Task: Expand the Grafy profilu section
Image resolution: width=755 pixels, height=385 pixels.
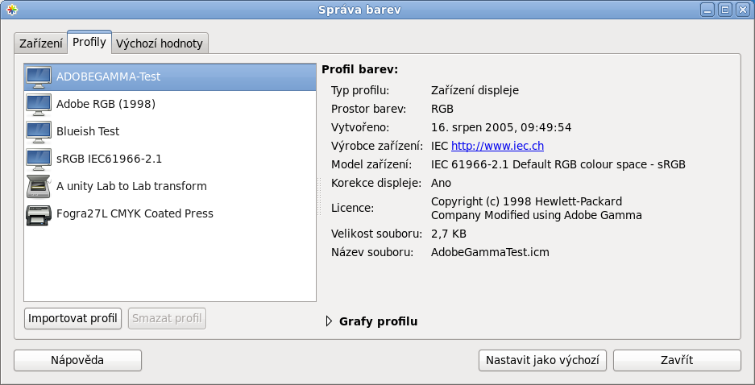Action: (x=329, y=321)
